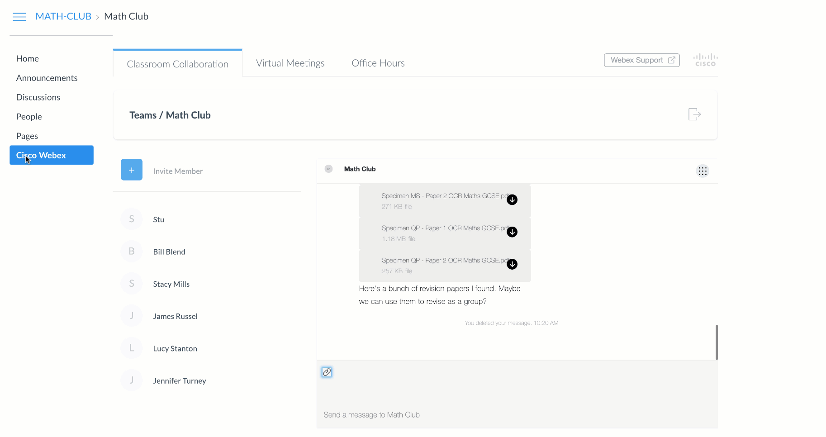Switch to Classroom Collaboration tab
This screenshot has width=826, height=437.
point(177,64)
